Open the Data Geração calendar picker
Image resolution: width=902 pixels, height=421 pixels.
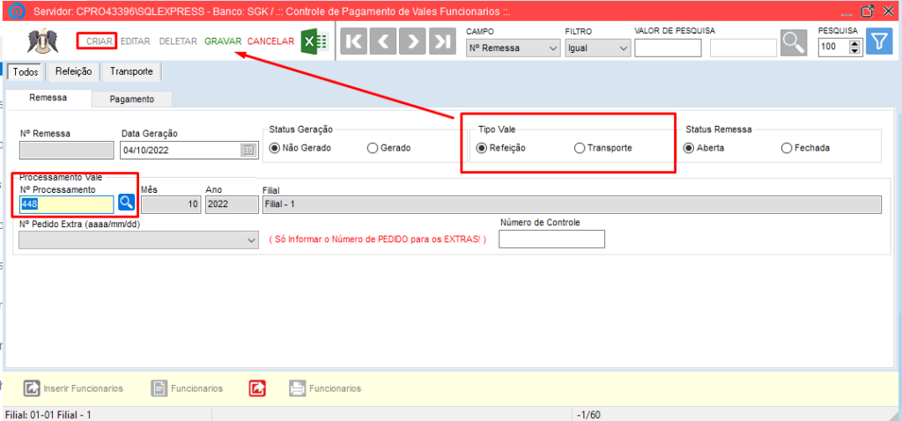click(x=249, y=150)
